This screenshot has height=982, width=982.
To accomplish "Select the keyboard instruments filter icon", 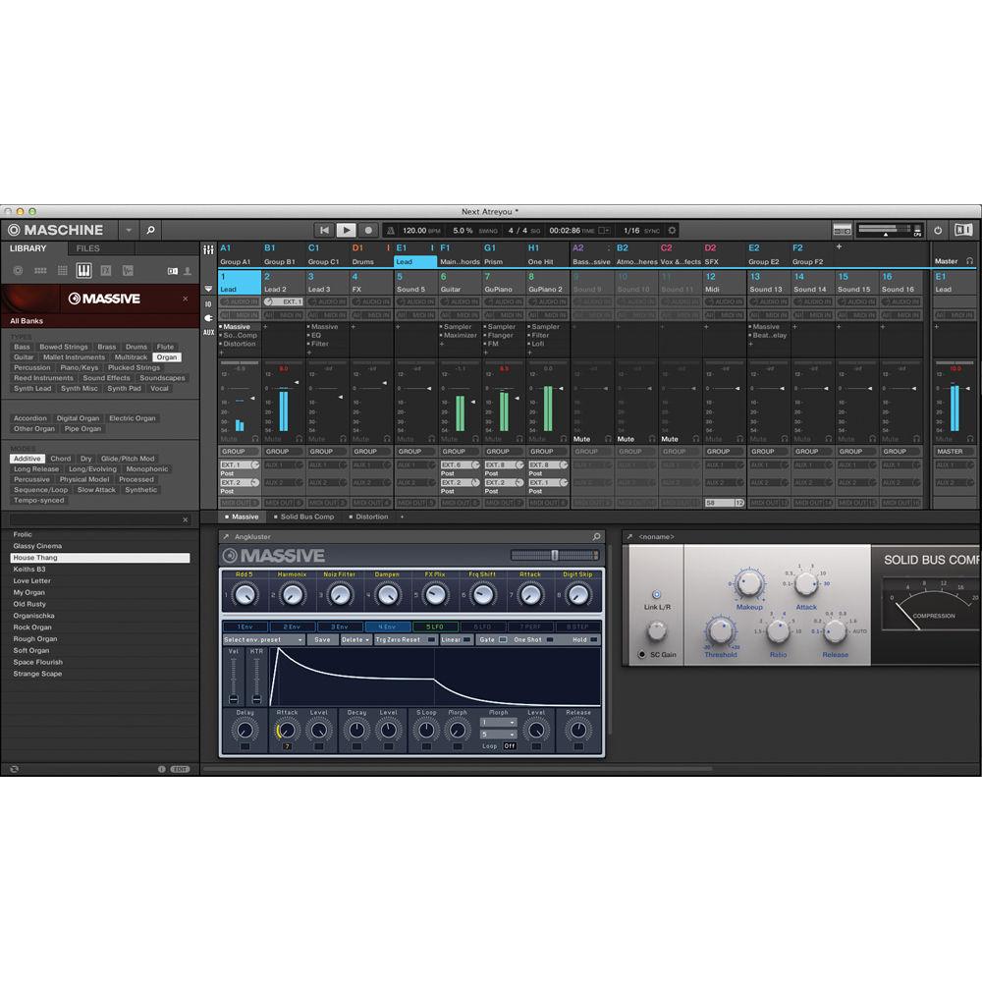I will pos(83,271).
